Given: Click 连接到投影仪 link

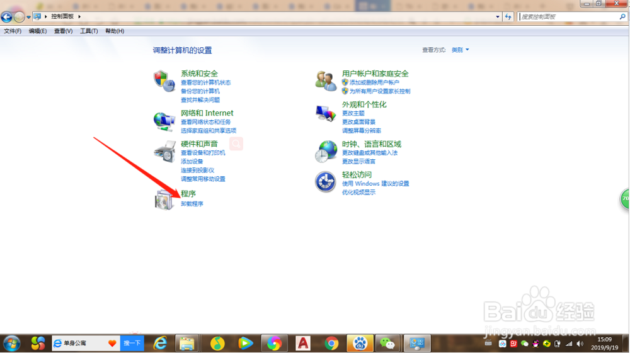Looking at the screenshot, I should point(197,170).
